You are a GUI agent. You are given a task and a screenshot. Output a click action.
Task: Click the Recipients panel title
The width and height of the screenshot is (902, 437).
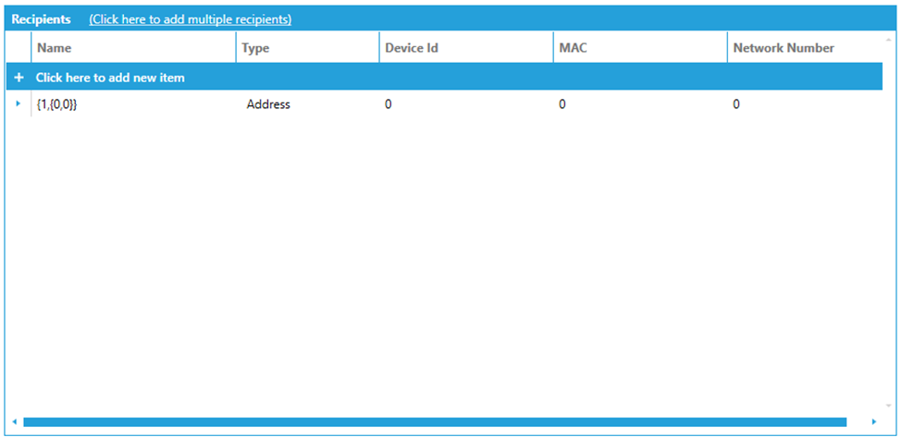[41, 19]
